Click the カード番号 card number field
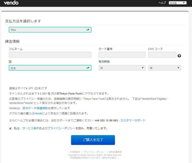Image resolution: width=192 pixels, height=163 pixels. [x=122, y=55]
